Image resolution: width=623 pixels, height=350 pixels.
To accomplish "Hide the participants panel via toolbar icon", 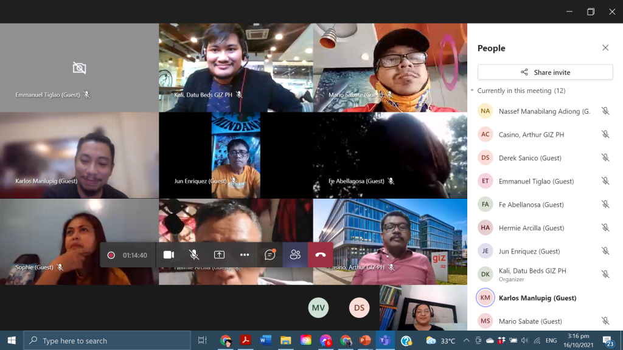I will [x=295, y=255].
